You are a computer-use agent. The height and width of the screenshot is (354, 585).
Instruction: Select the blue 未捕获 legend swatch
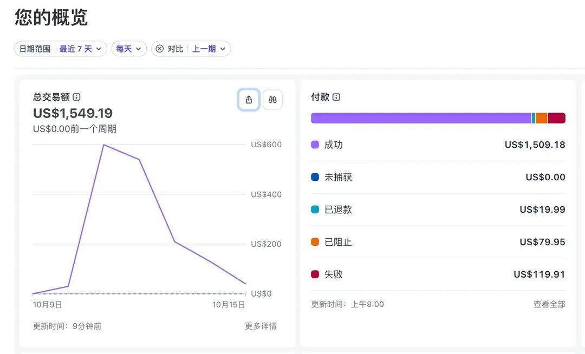(x=315, y=177)
